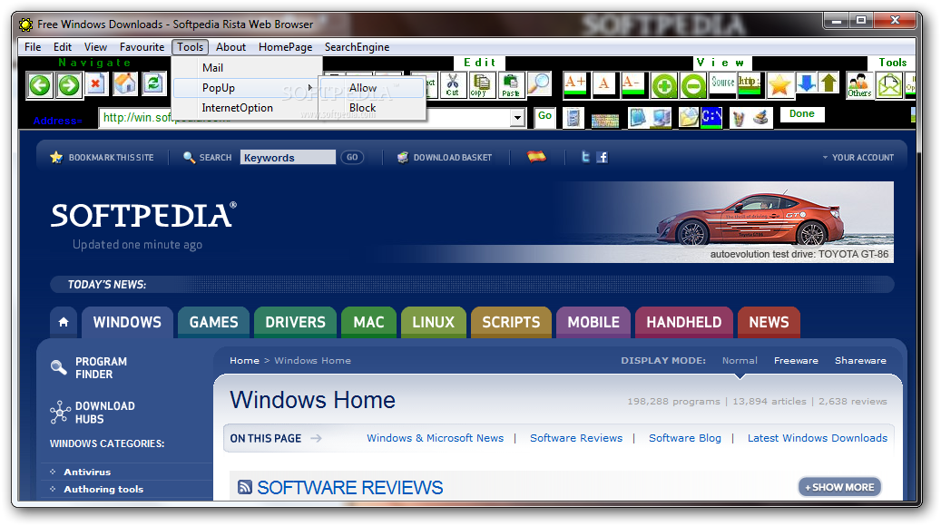This screenshot has width=941, height=526.
Task: Click the Keywords search field
Action: tap(288, 158)
